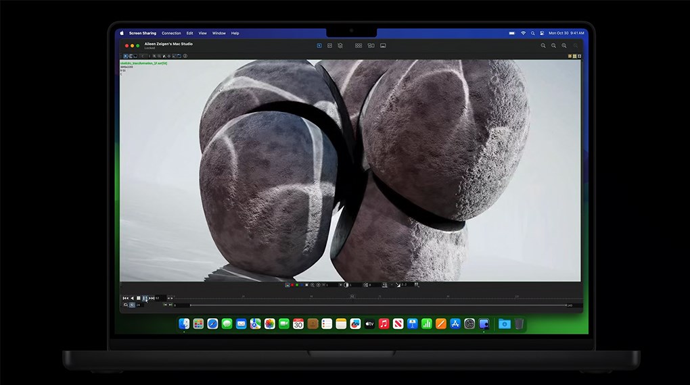Open the Window menu in the menu bar
690x385 pixels.
pos(219,33)
